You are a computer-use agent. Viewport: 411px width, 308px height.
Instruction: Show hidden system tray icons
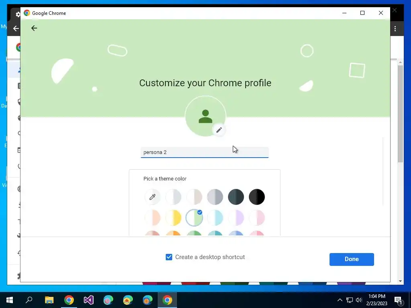tap(340, 300)
